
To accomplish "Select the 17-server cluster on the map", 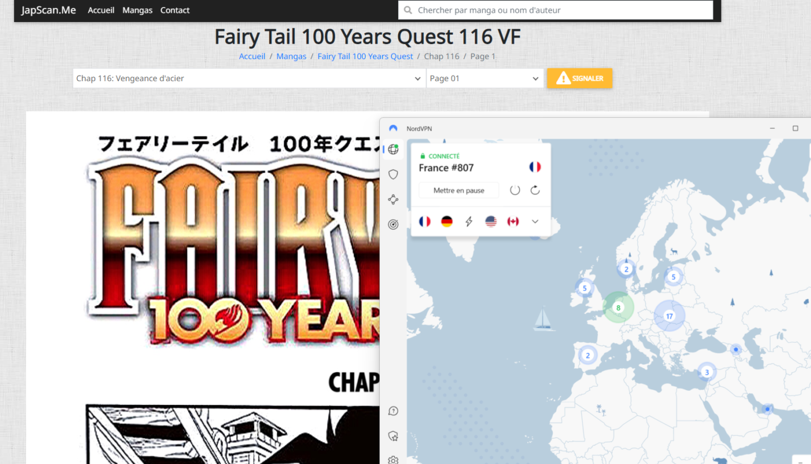I will (669, 316).
